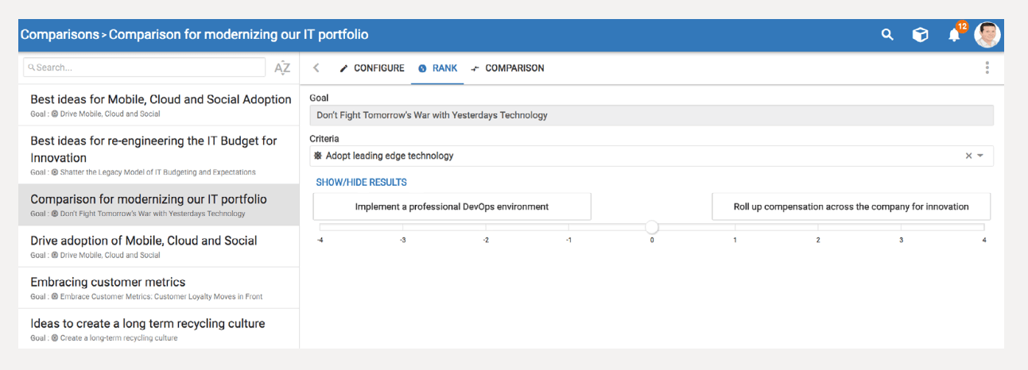The image size is (1028, 370).
Task: Open the three-dot more options menu
Action: (x=987, y=67)
